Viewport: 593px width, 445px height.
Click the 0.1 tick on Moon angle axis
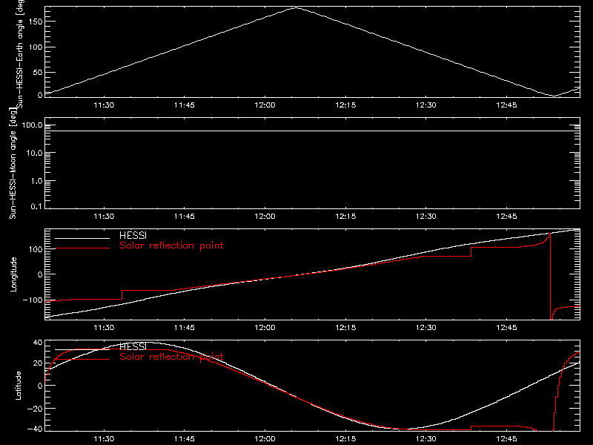click(36, 207)
